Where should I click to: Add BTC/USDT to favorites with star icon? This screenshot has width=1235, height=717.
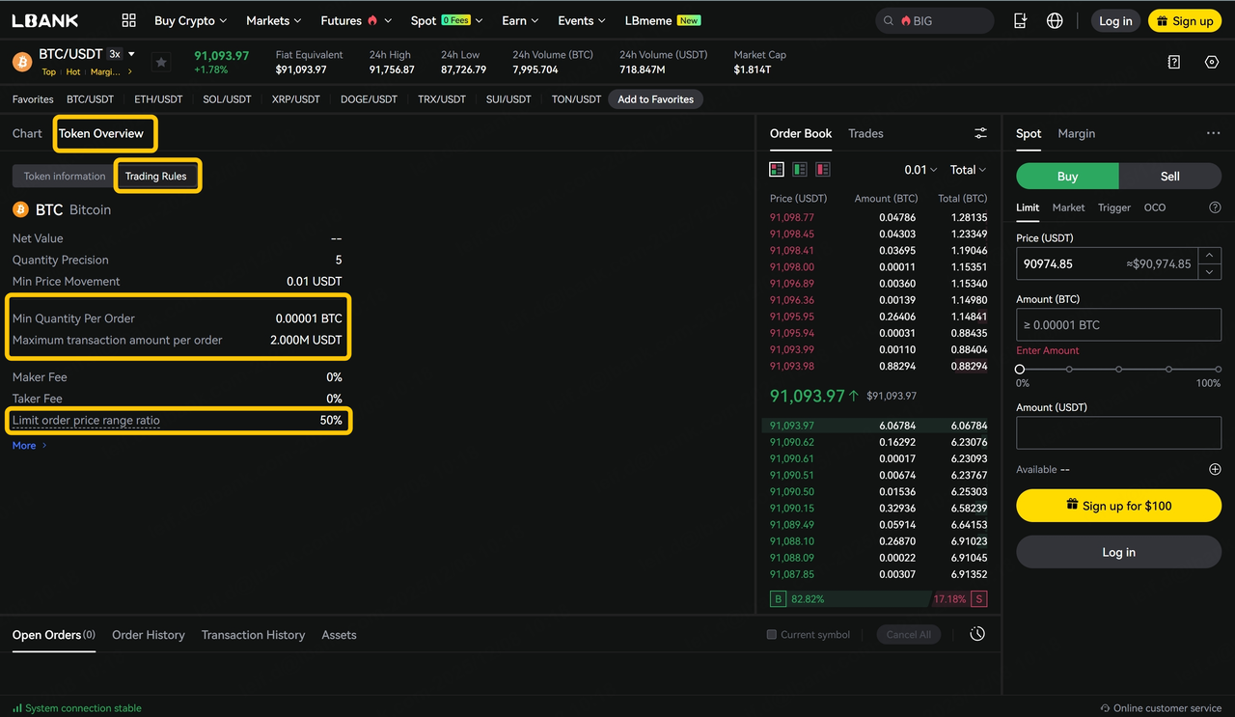[161, 63]
